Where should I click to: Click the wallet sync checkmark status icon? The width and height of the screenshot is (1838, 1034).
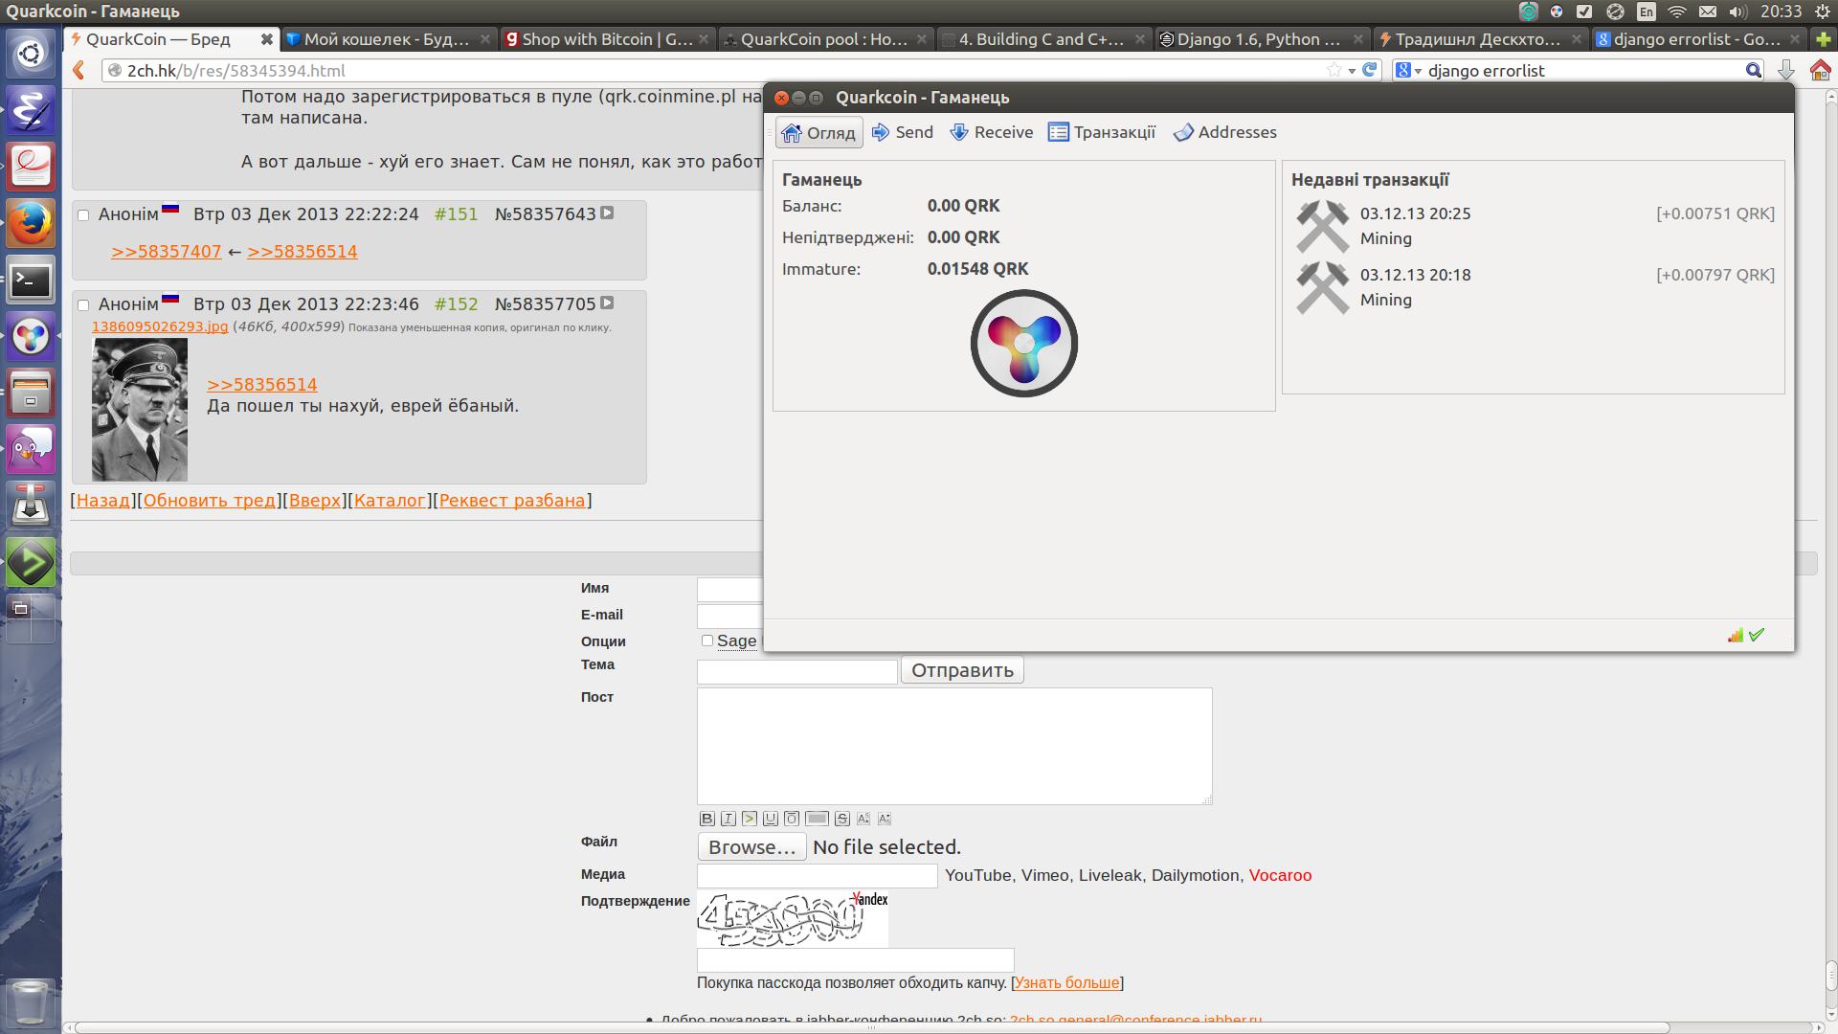click(1757, 635)
